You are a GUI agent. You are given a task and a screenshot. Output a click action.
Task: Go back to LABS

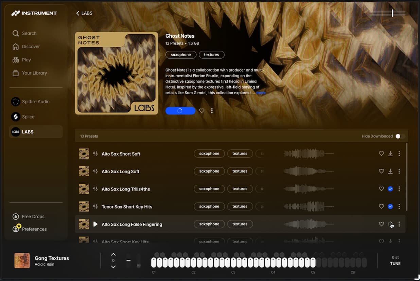(84, 13)
